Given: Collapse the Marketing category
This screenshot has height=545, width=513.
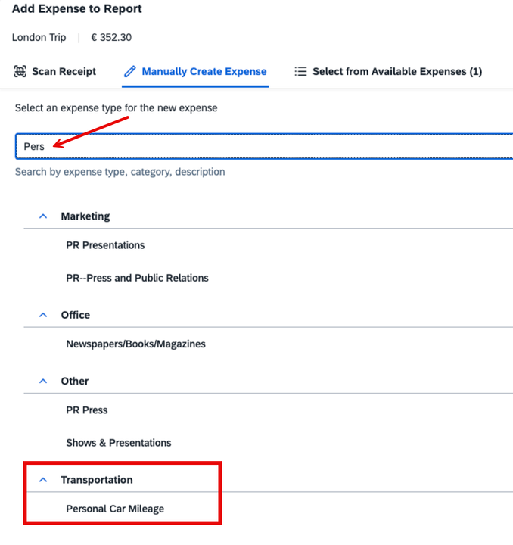Looking at the screenshot, I should click(x=43, y=216).
